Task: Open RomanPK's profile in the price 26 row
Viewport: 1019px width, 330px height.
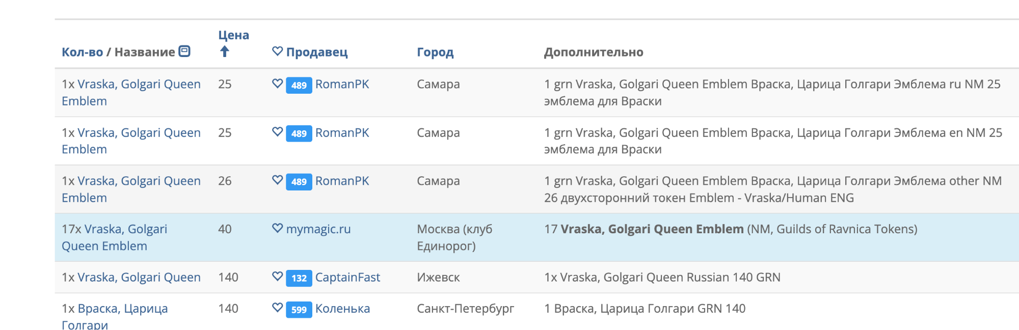Action: [x=342, y=181]
